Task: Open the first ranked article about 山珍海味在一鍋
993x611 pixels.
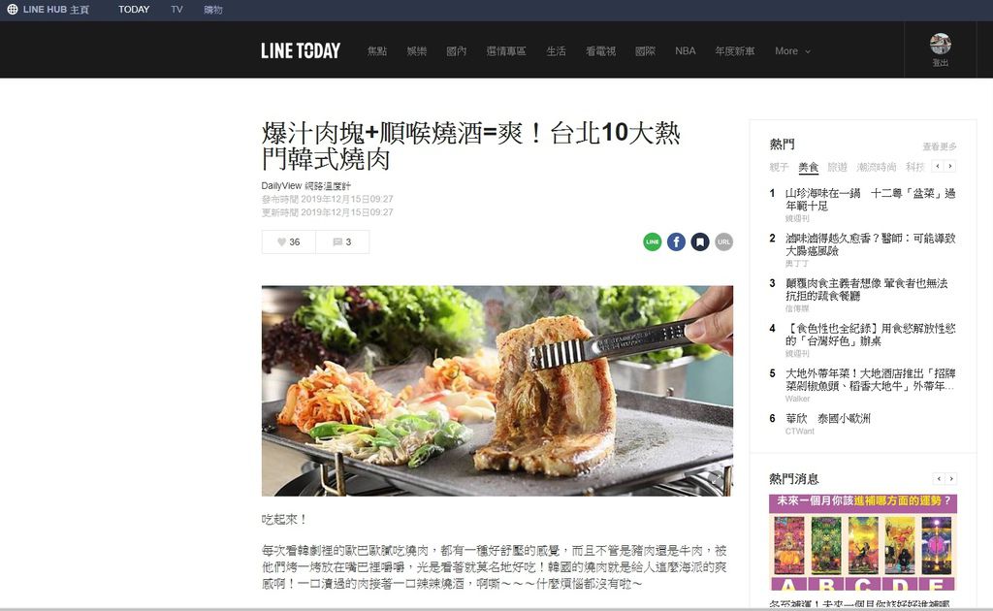Action: [x=870, y=200]
